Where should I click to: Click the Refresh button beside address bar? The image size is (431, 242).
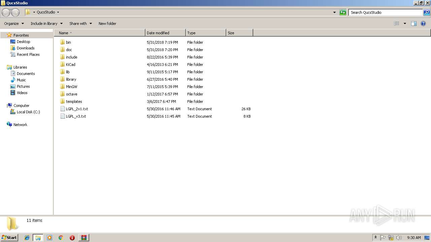[x=343, y=12]
